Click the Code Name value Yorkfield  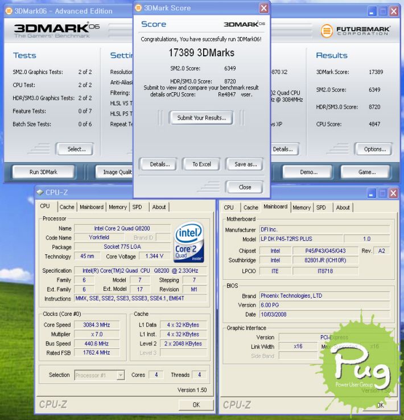99,237
